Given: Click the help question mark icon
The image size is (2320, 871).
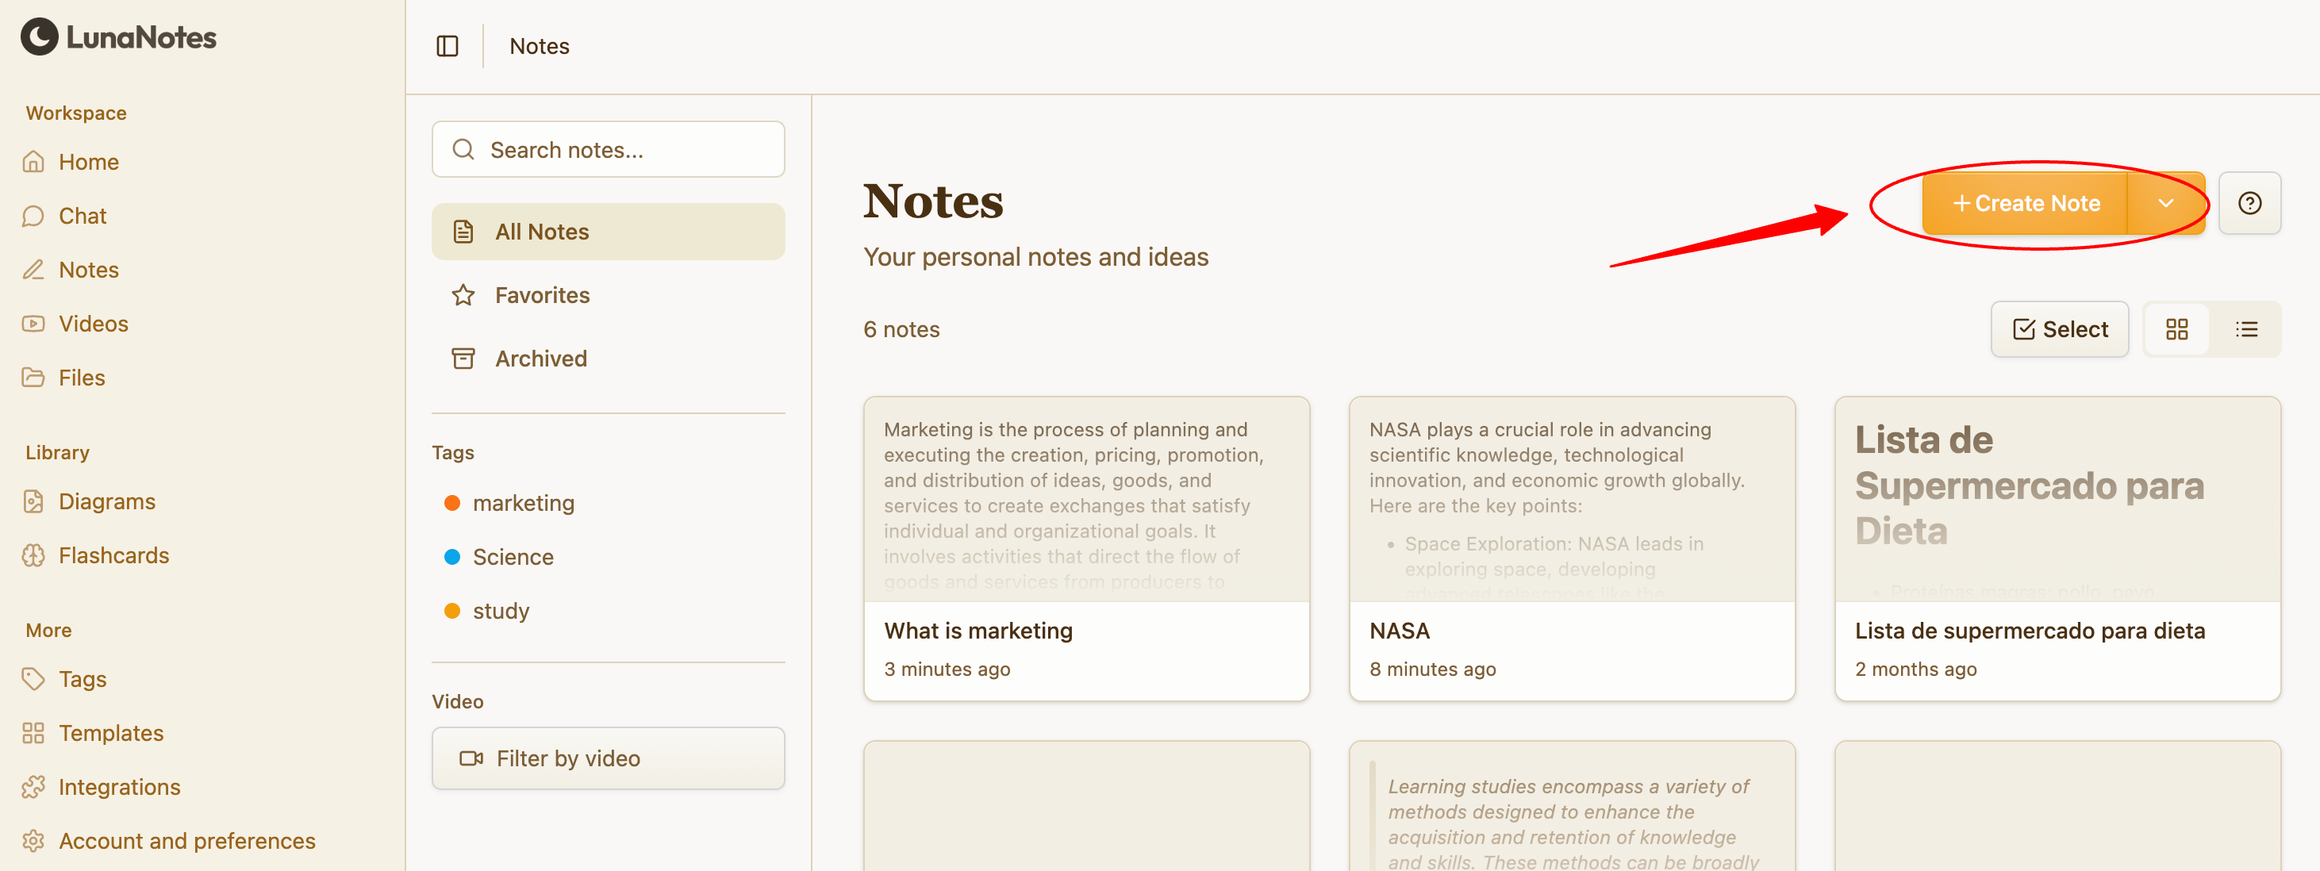Looking at the screenshot, I should 2249,204.
